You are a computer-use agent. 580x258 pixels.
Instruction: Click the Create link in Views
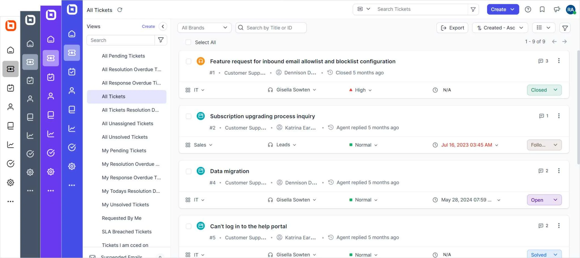coord(148,26)
